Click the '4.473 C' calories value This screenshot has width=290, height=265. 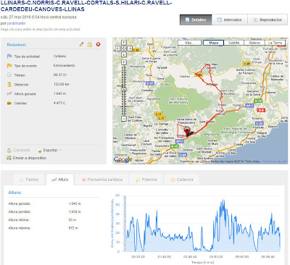point(59,103)
